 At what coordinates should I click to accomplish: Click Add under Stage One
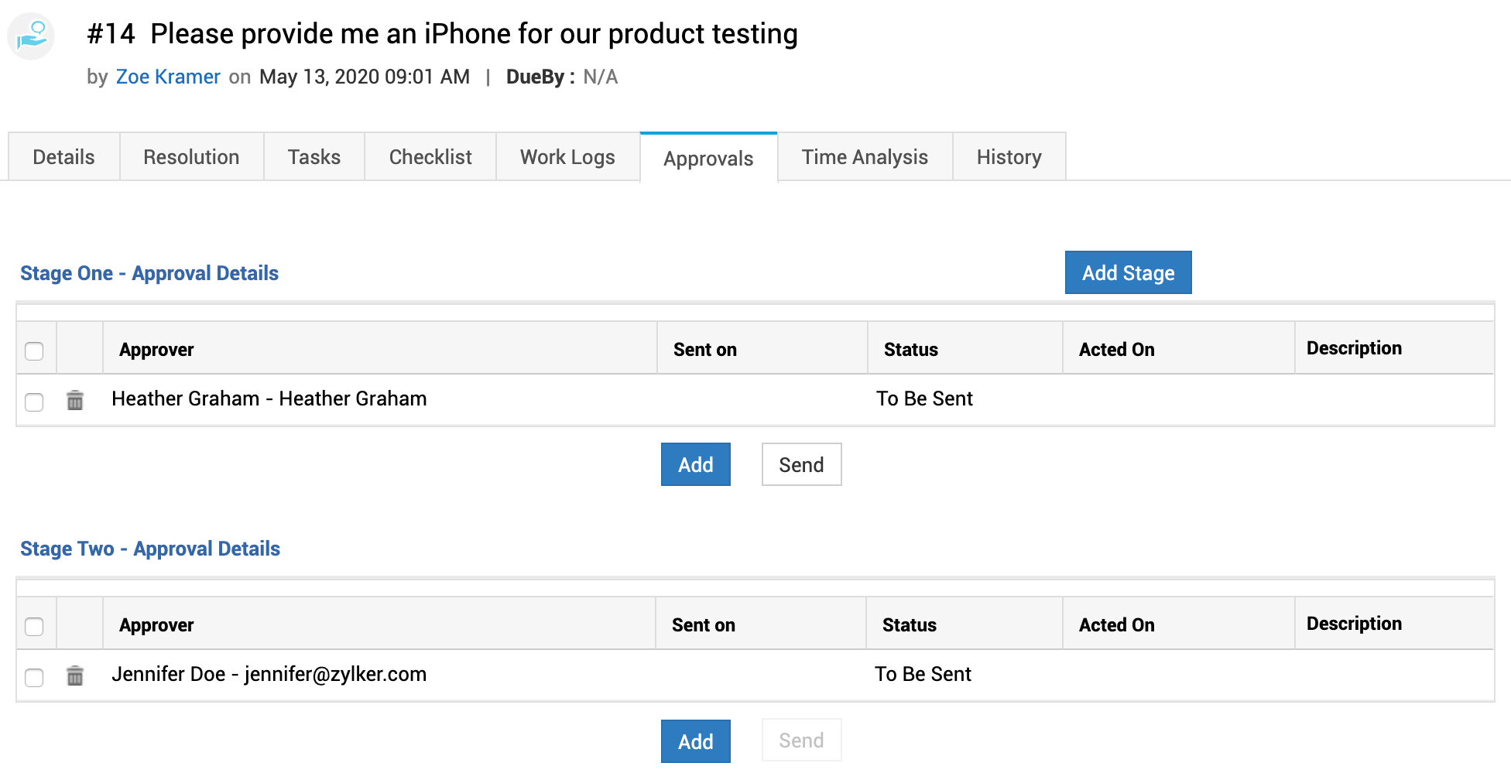[x=695, y=464]
